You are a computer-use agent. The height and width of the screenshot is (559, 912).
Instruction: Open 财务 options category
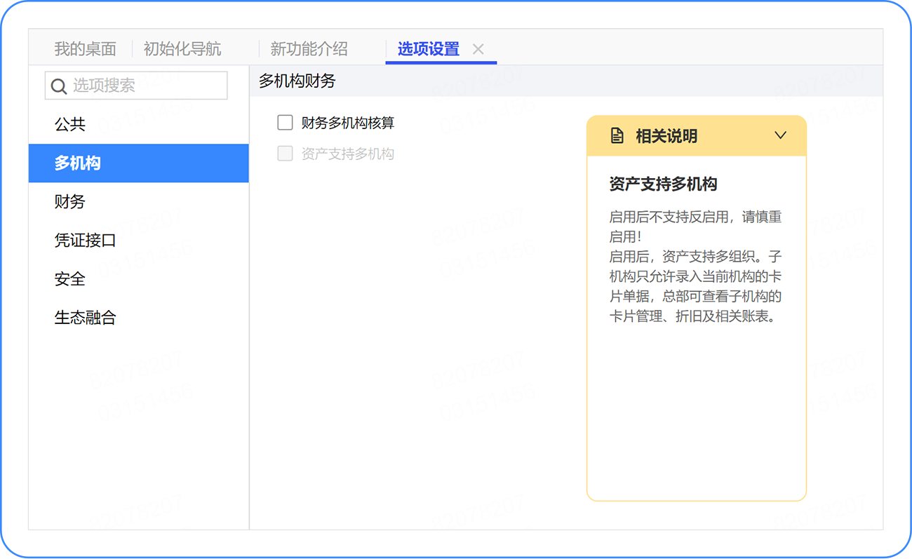click(x=139, y=202)
